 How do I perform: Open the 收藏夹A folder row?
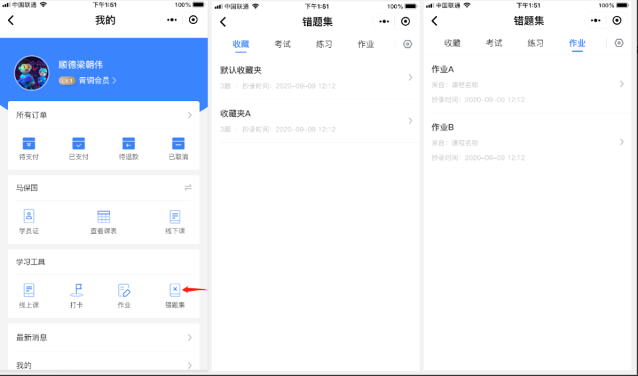(316, 121)
